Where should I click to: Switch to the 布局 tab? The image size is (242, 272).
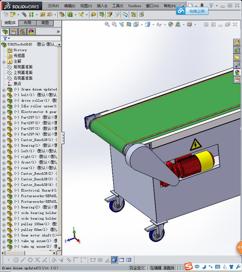27,23
